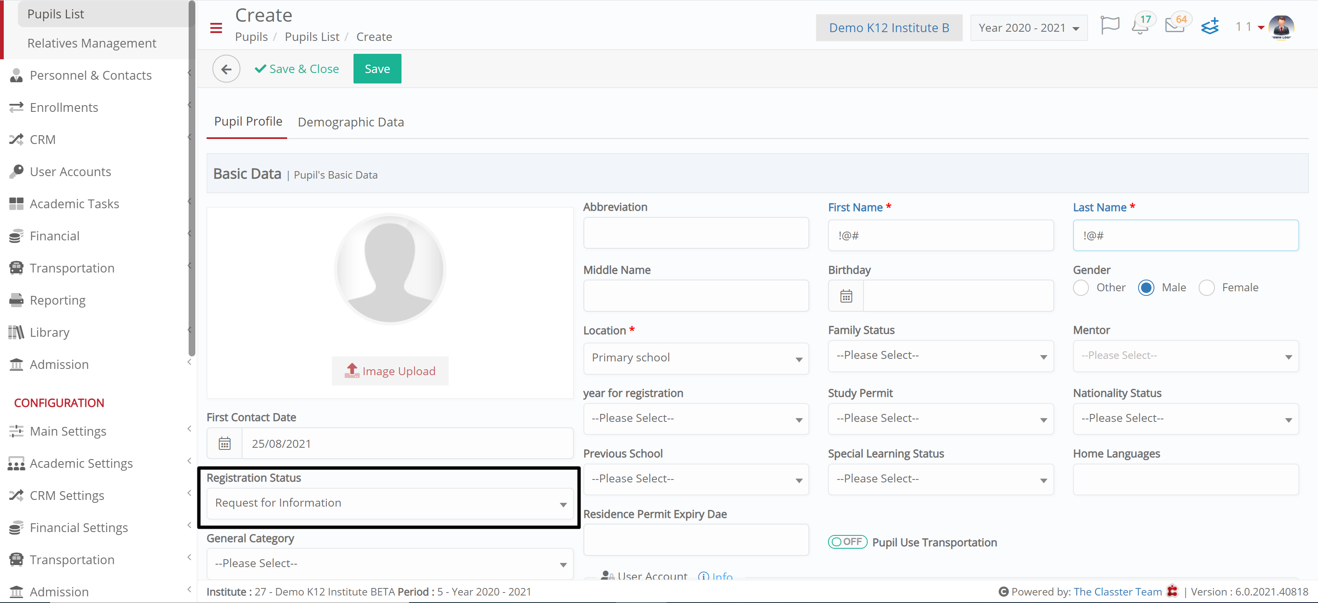
Task: Open the year for registration dropdown
Action: point(696,419)
